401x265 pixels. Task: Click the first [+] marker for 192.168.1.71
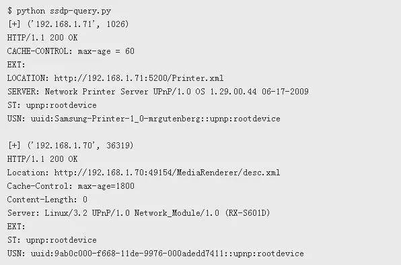[14, 24]
